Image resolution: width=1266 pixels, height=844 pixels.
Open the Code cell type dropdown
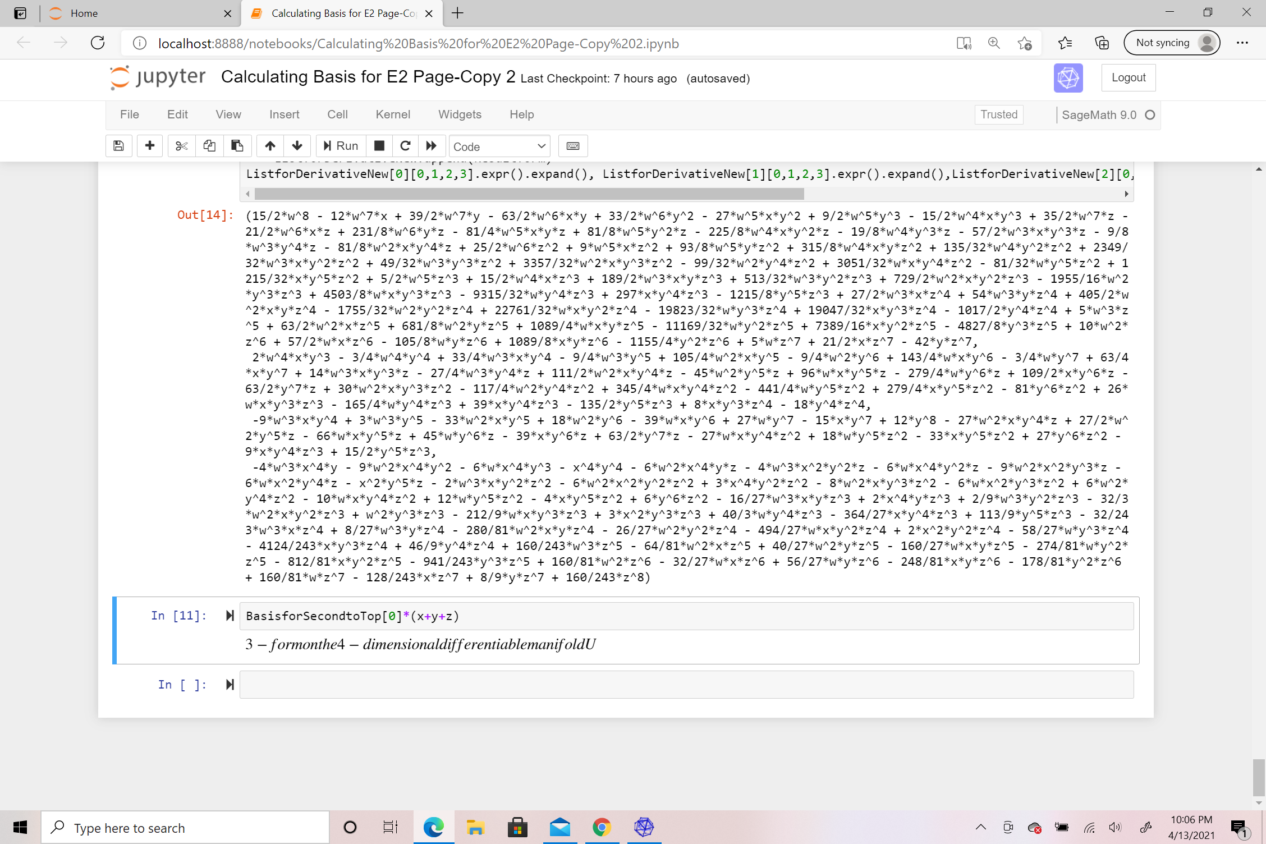[x=498, y=146]
